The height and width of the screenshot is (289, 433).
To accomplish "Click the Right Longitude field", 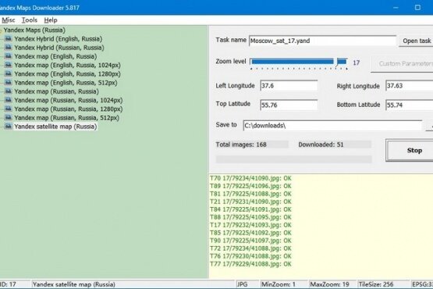I will click(x=410, y=86).
